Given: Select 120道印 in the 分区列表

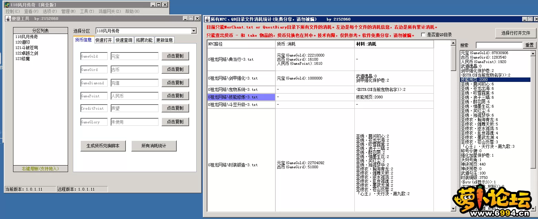Looking at the screenshot, I should coord(41,42).
